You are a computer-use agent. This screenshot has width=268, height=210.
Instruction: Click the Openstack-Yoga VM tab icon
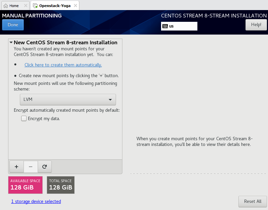pyautogui.click(x=35, y=6)
